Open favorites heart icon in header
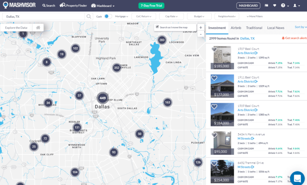This screenshot has width=307, height=185. (275, 5)
